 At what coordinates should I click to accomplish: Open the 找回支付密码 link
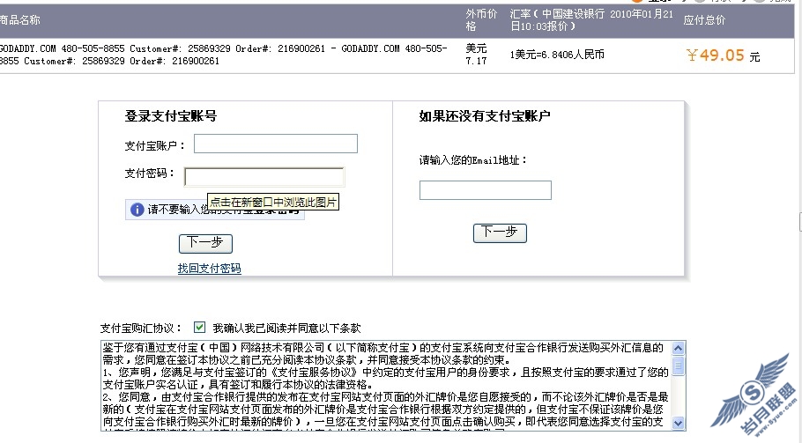click(209, 269)
